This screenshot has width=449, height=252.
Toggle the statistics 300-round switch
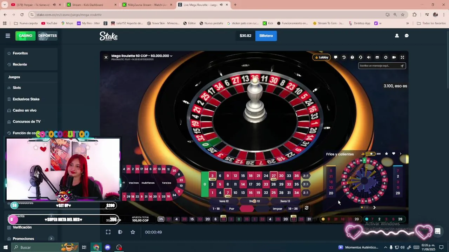pos(370,154)
